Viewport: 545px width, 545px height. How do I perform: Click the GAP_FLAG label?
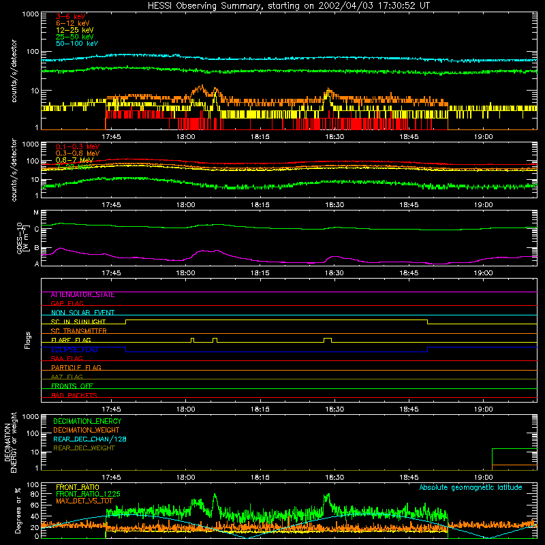pyautogui.click(x=67, y=303)
